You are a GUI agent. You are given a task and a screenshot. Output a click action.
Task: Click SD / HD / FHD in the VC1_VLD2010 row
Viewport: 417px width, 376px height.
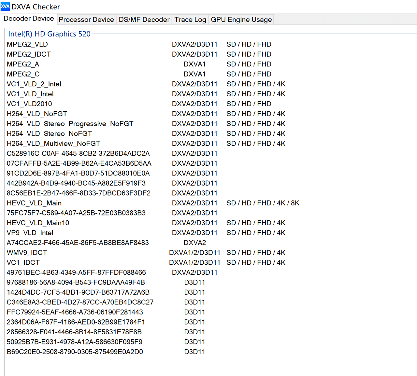[x=249, y=104]
